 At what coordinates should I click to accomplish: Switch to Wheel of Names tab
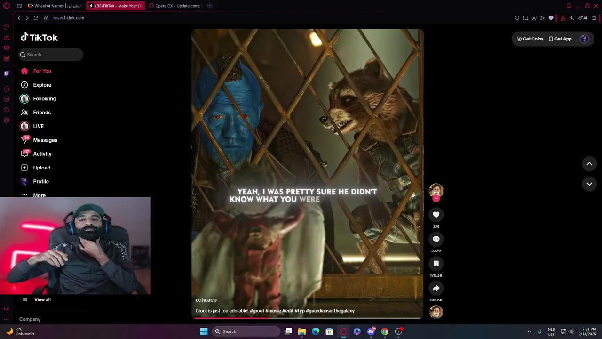54,6
